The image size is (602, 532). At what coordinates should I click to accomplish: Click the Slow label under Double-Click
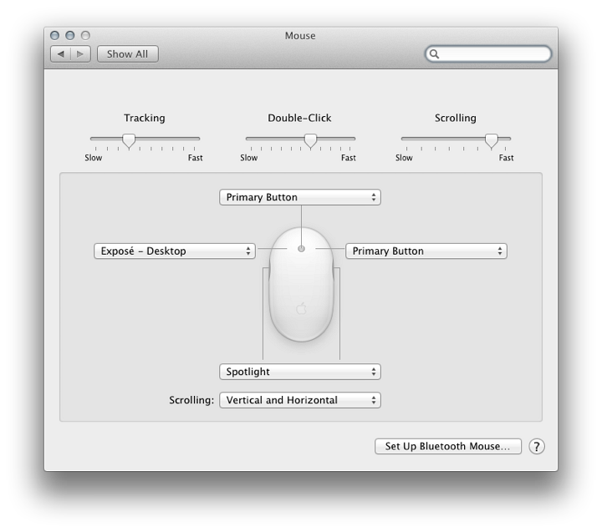coord(249,158)
